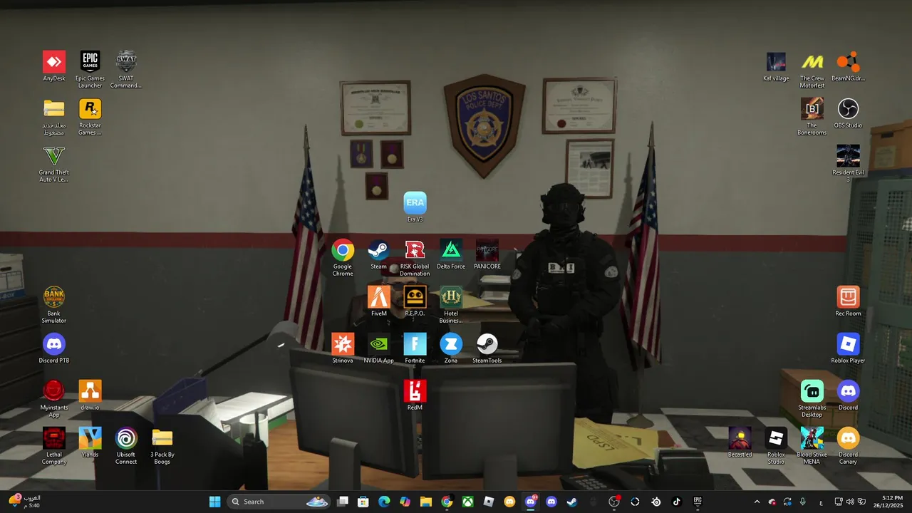
Task: Open File Explorer from the taskbar
Action: coord(426,502)
